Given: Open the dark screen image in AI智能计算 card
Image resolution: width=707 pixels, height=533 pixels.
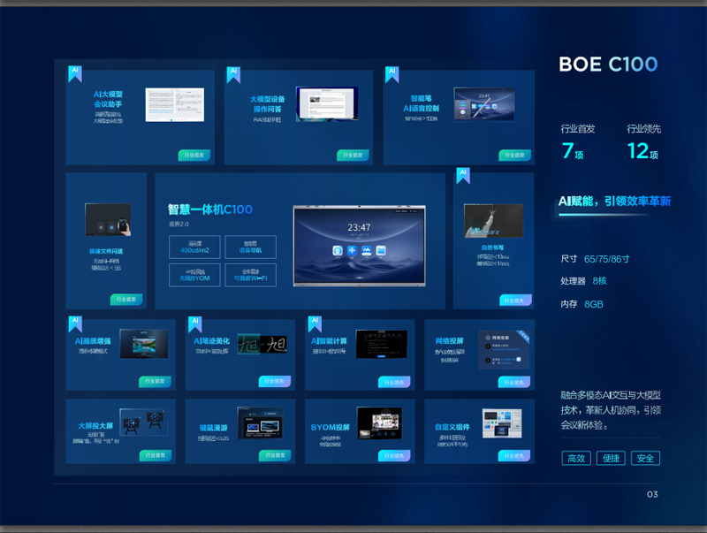Looking at the screenshot, I should (x=382, y=344).
